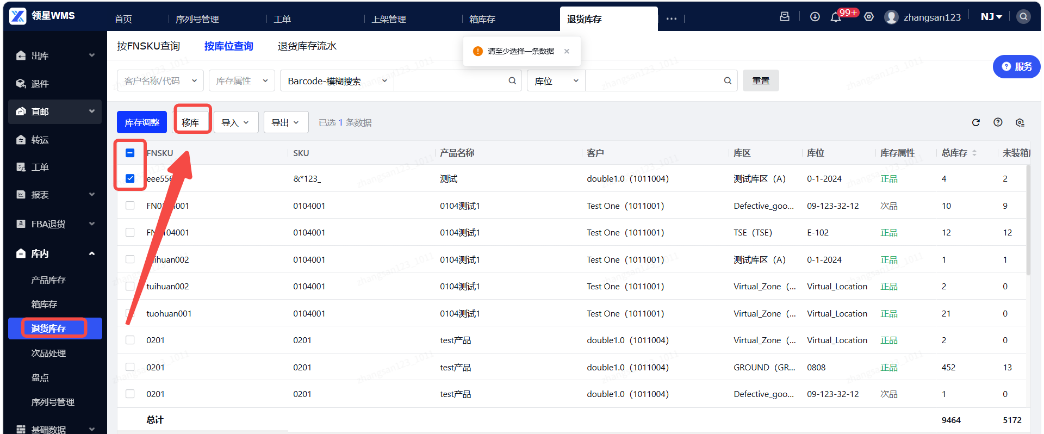Image resolution: width=1044 pixels, height=434 pixels.
Task: Open the 客户名称/代码 dropdown
Action: (160, 80)
